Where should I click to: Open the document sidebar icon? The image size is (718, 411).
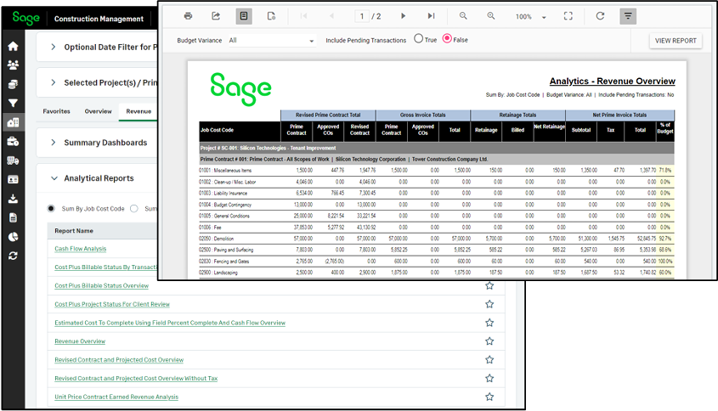(x=13, y=218)
